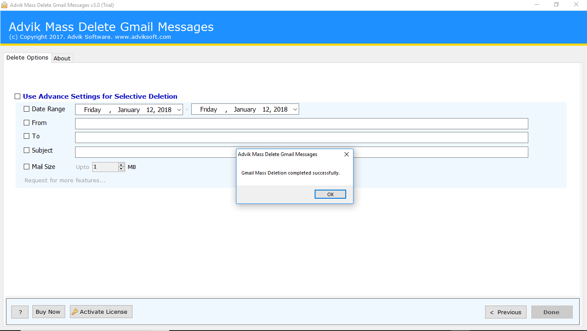
Task: Click the To address input field
Action: coord(301,137)
